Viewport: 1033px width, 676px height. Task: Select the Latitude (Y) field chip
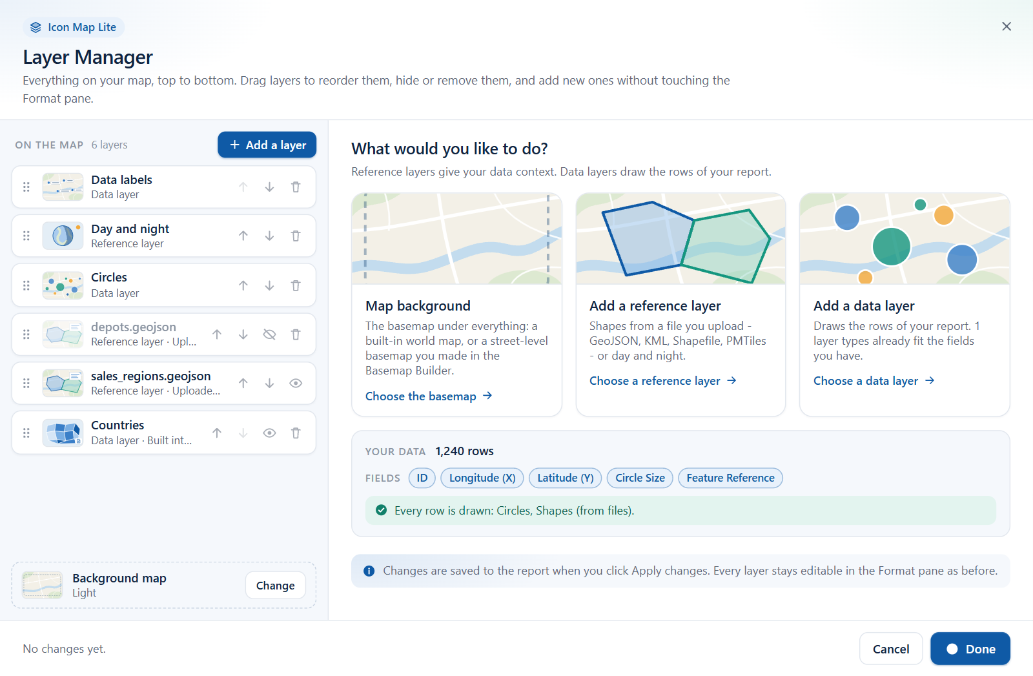tap(566, 478)
